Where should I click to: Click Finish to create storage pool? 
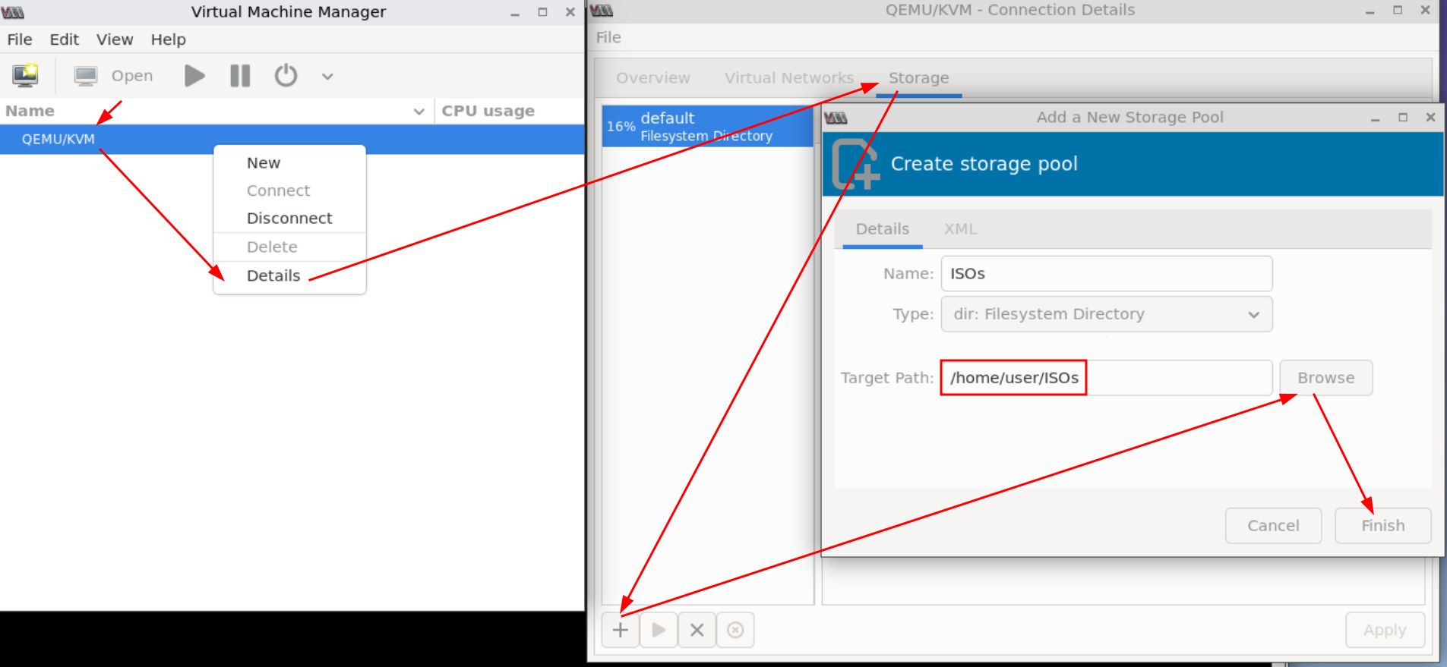pyautogui.click(x=1383, y=526)
